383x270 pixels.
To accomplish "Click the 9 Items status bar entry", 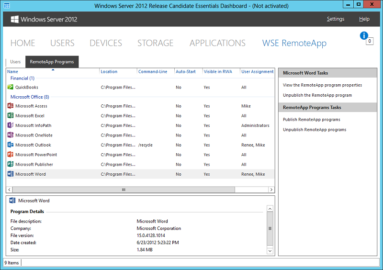I will tap(11, 263).
